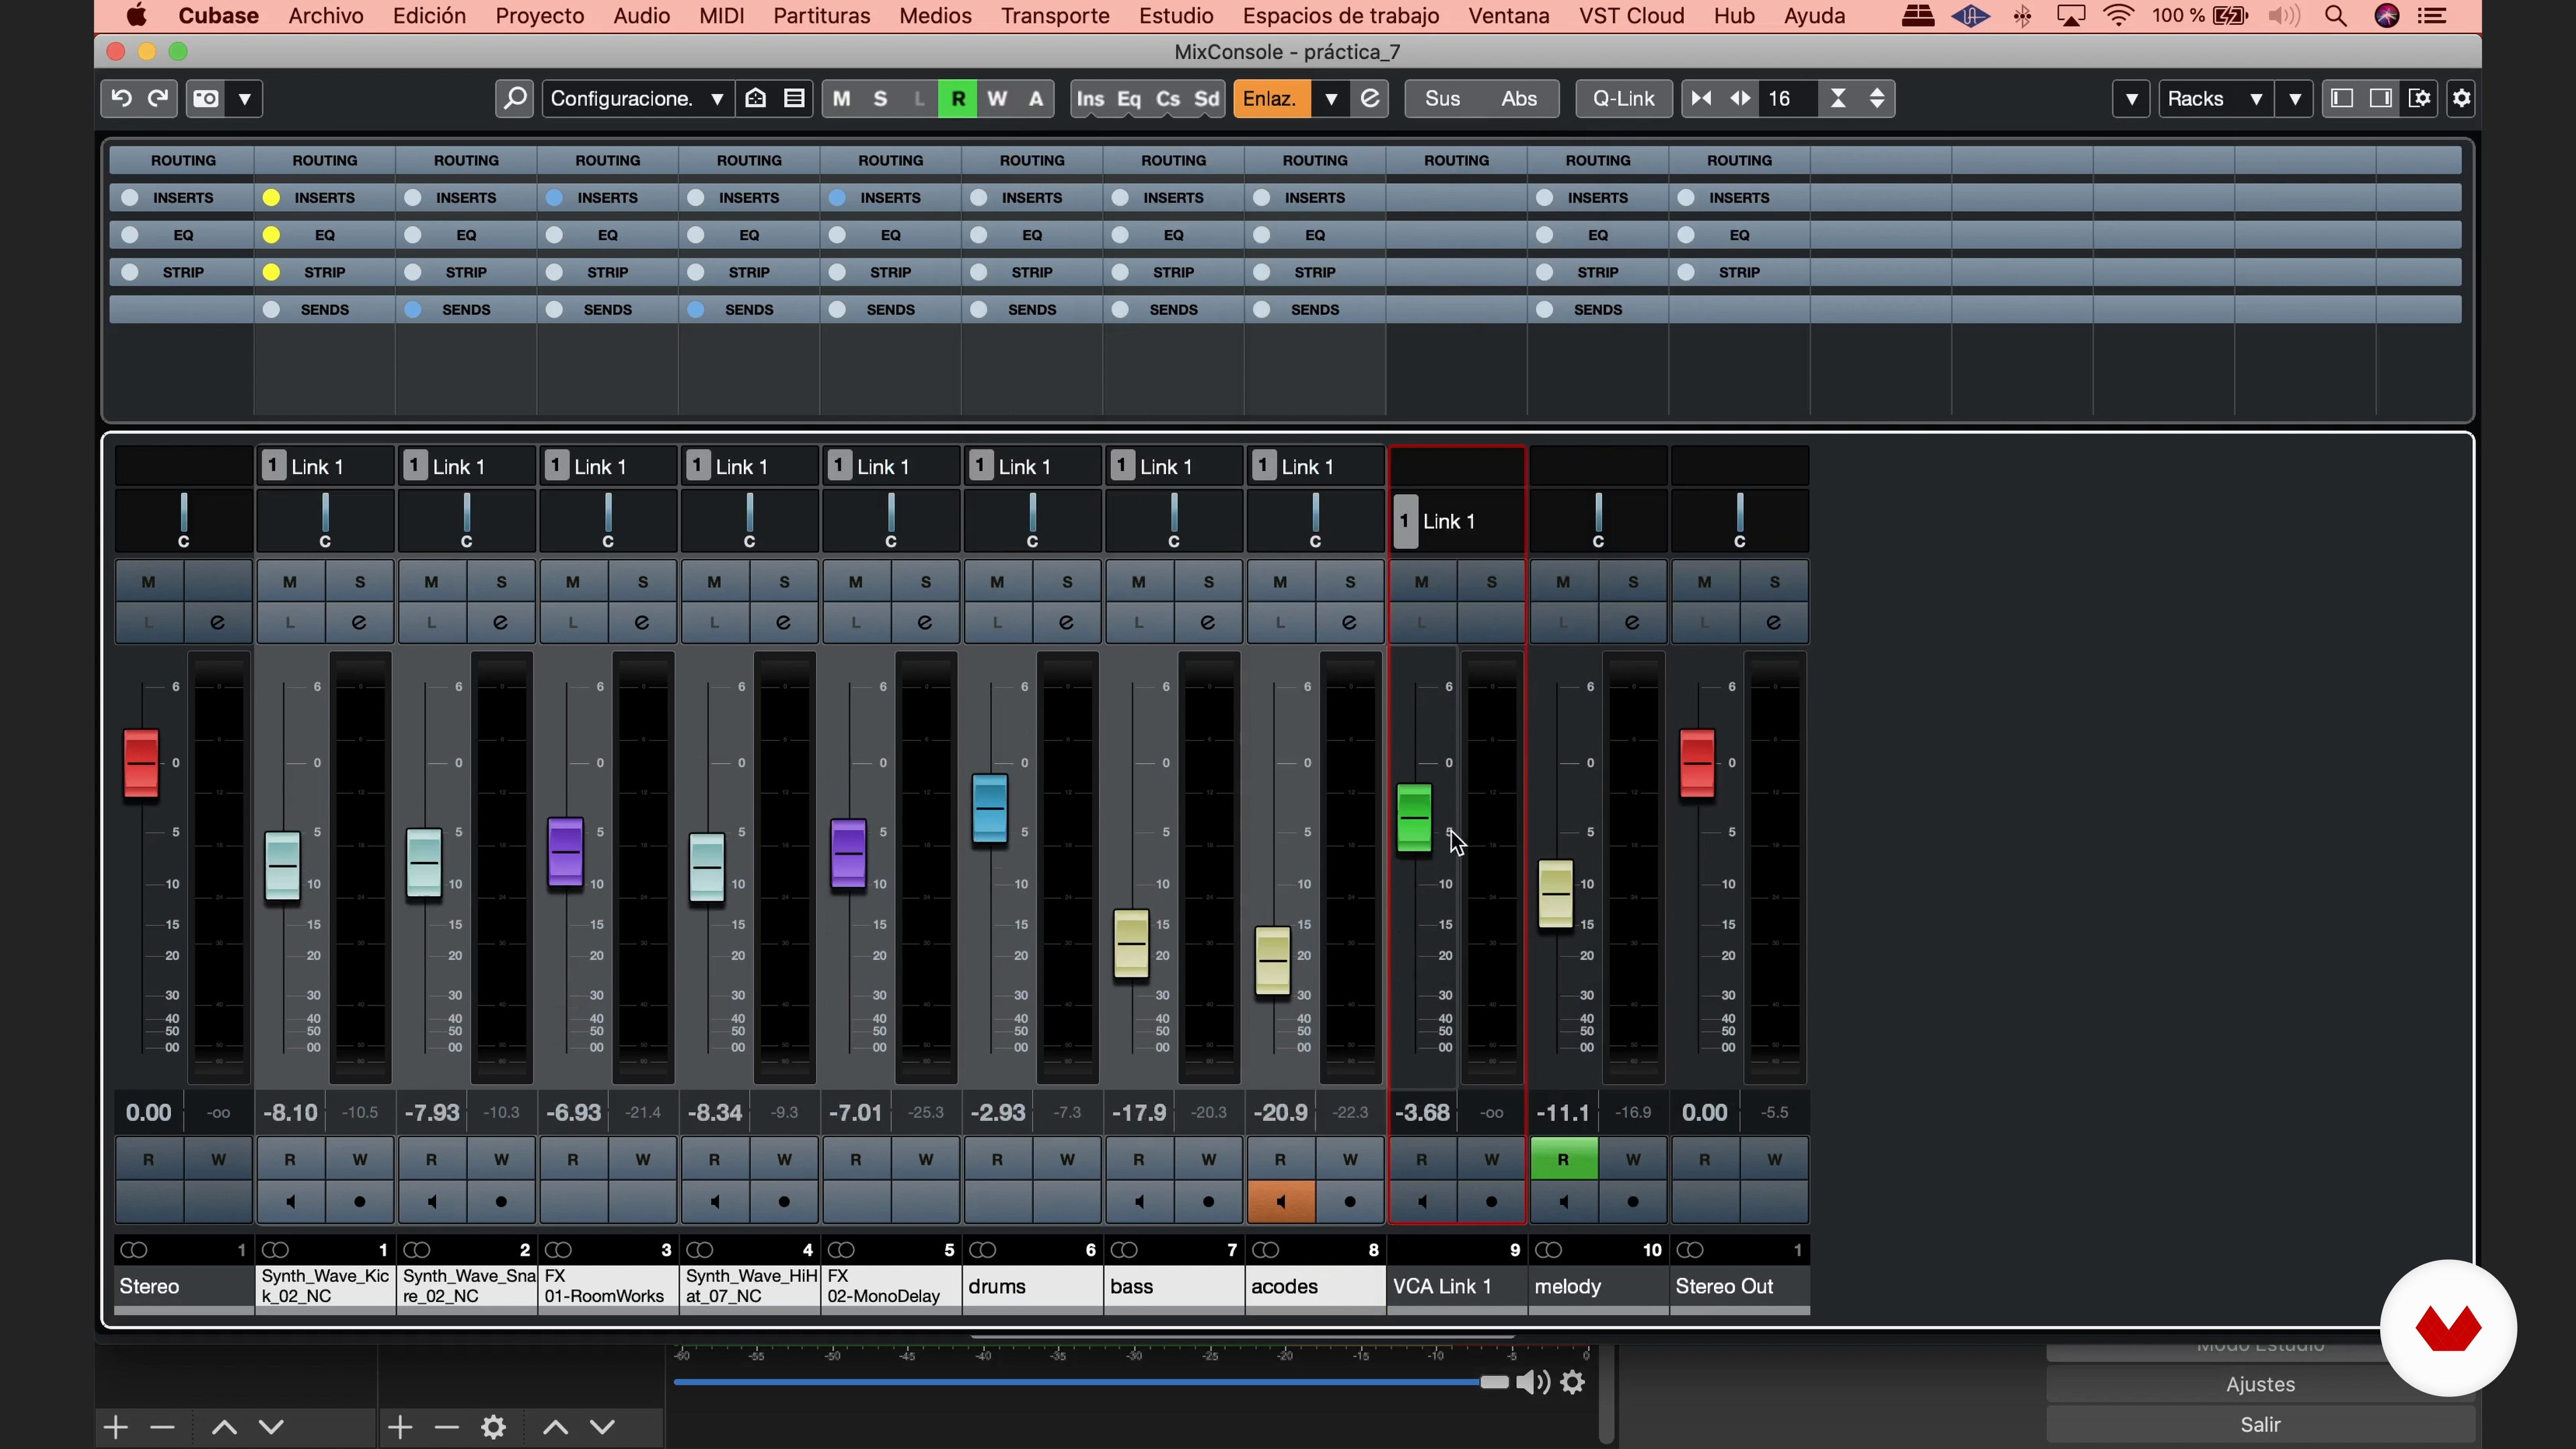
Task: Open MixConsole functions gear icon
Action: point(2462,98)
